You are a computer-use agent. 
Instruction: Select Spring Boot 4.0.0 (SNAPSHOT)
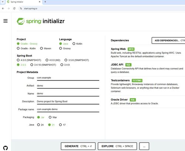29,60
